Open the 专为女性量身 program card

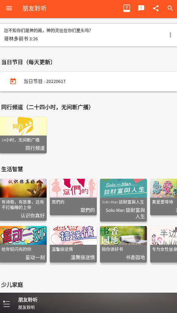[x=164, y=244]
